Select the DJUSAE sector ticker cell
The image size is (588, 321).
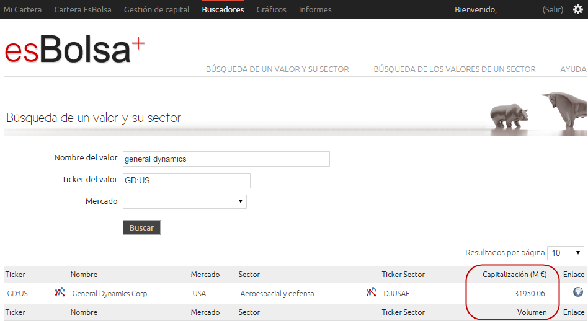coord(396,293)
